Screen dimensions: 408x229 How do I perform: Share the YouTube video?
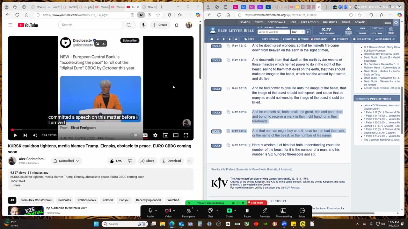pyautogui.click(x=147, y=161)
